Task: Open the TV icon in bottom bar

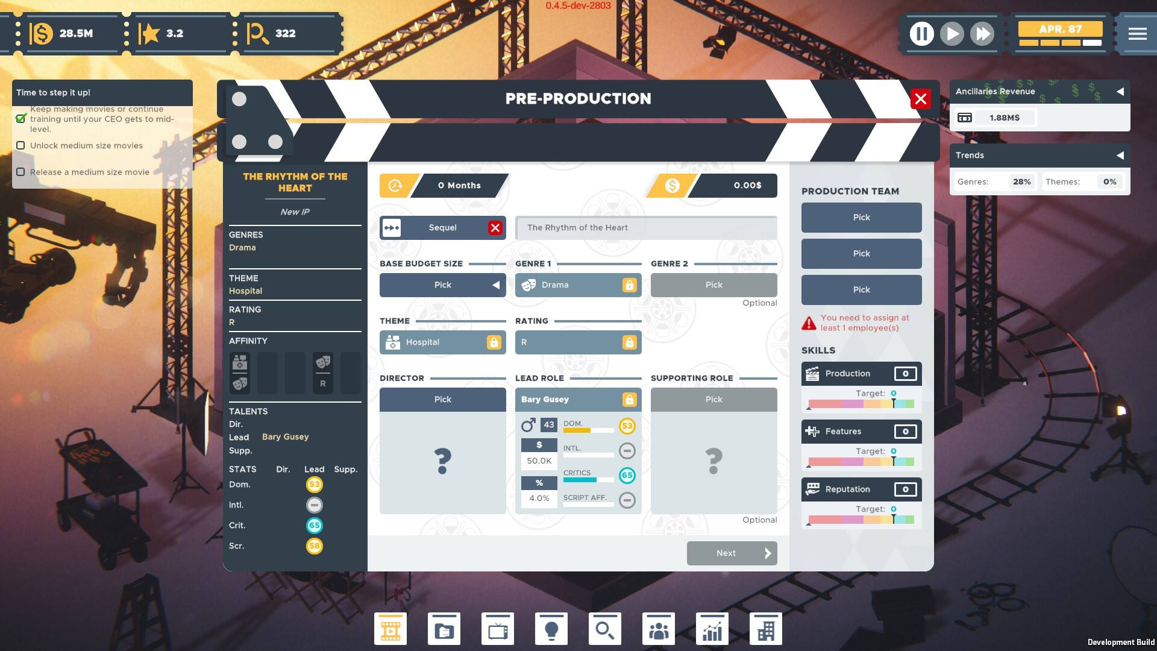Action: pos(498,629)
